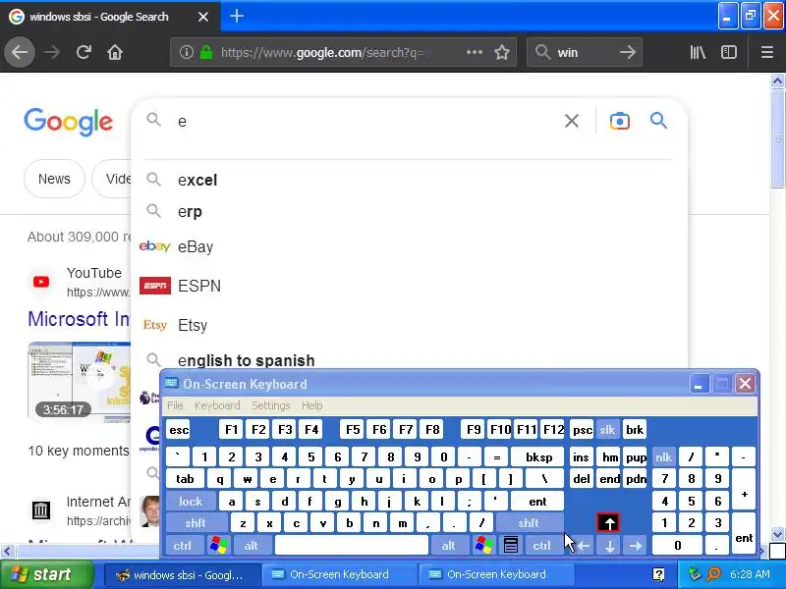Toggle the left ctrl key
Image resolution: width=786 pixels, height=589 pixels.
coord(183,545)
